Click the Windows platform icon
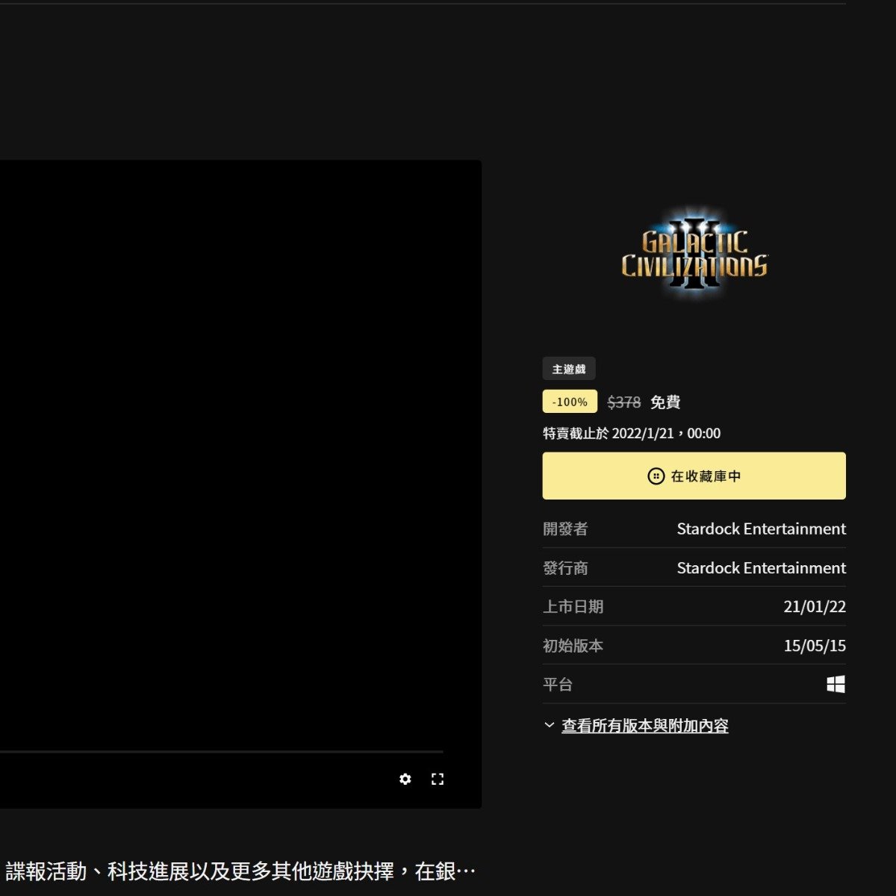The image size is (896, 896). [x=836, y=685]
